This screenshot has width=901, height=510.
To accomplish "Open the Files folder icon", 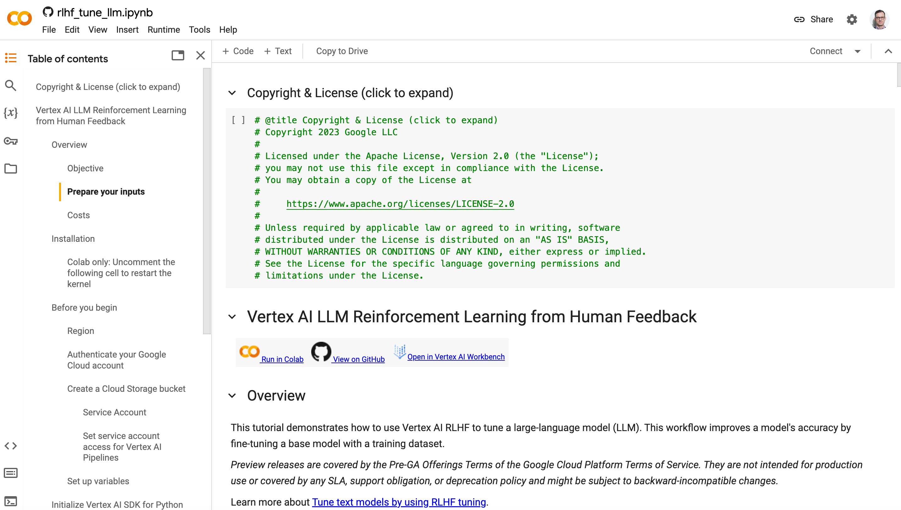I will (x=10, y=169).
